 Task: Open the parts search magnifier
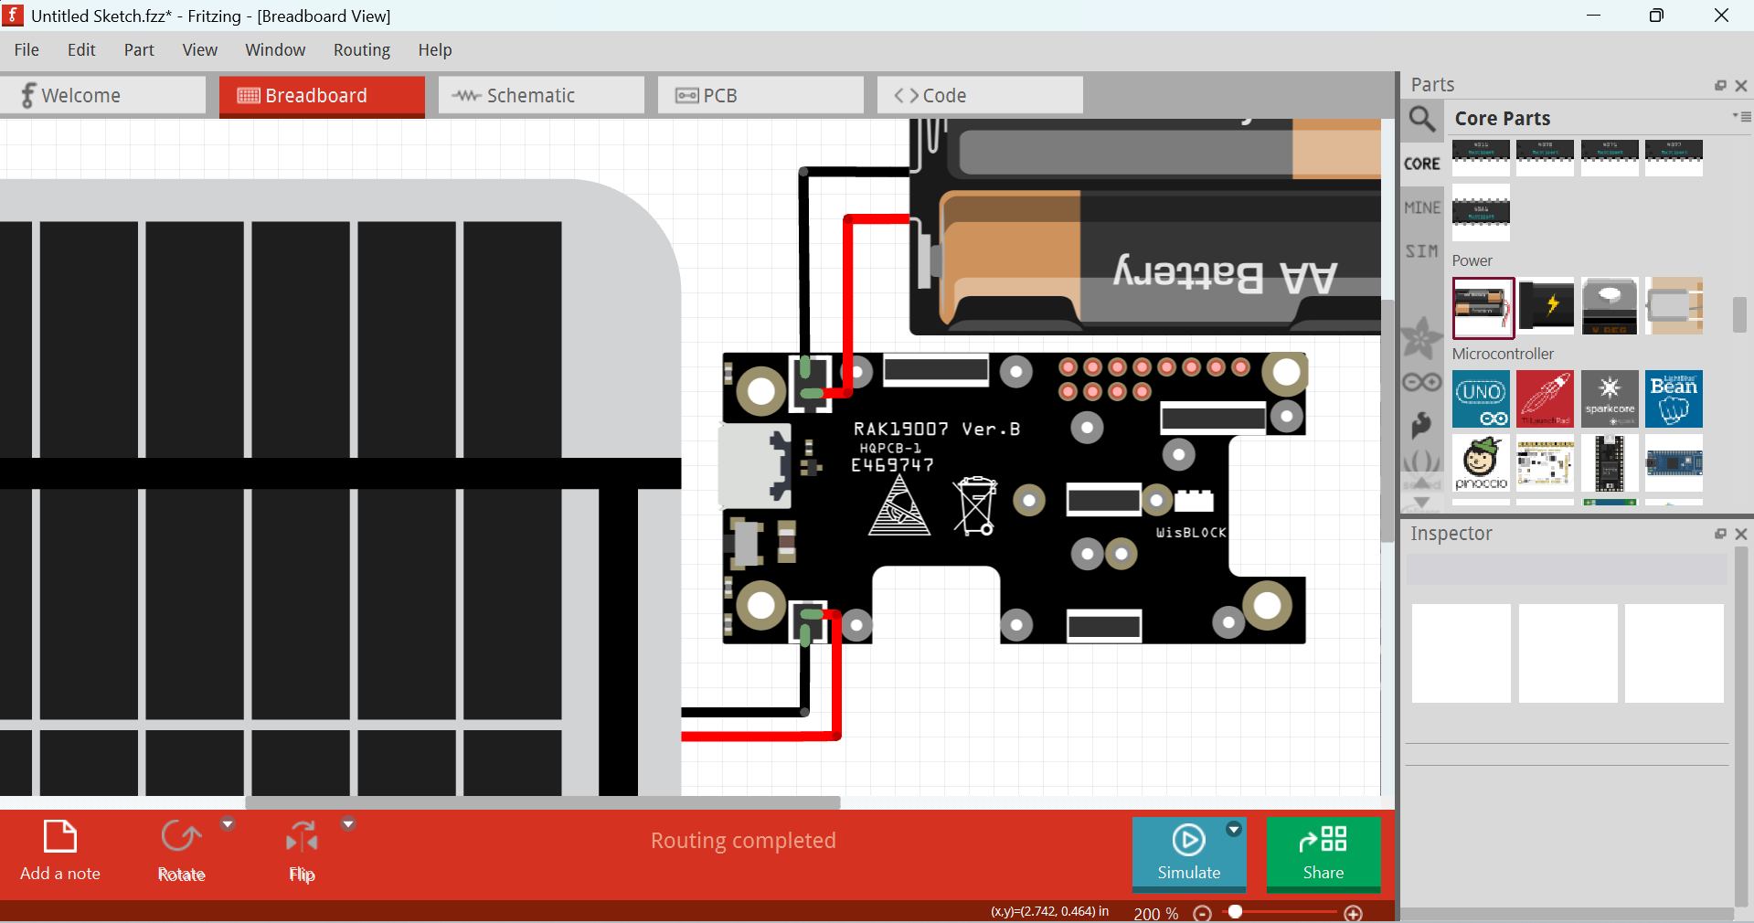(x=1421, y=119)
